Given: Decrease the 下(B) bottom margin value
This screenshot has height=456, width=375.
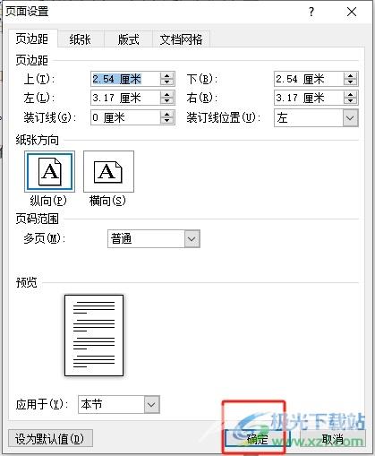Looking at the screenshot, I should click(x=351, y=82).
